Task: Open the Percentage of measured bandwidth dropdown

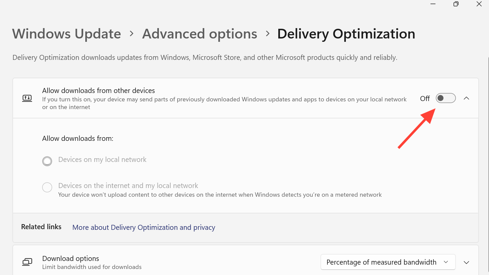Action: point(388,262)
